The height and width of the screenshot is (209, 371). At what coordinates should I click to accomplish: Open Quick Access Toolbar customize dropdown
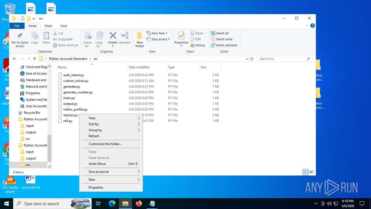tap(34, 19)
